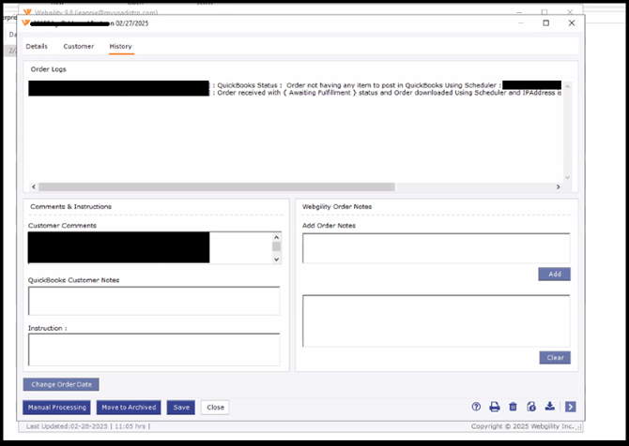Open the Customer tab
The width and height of the screenshot is (629, 446).
[79, 46]
